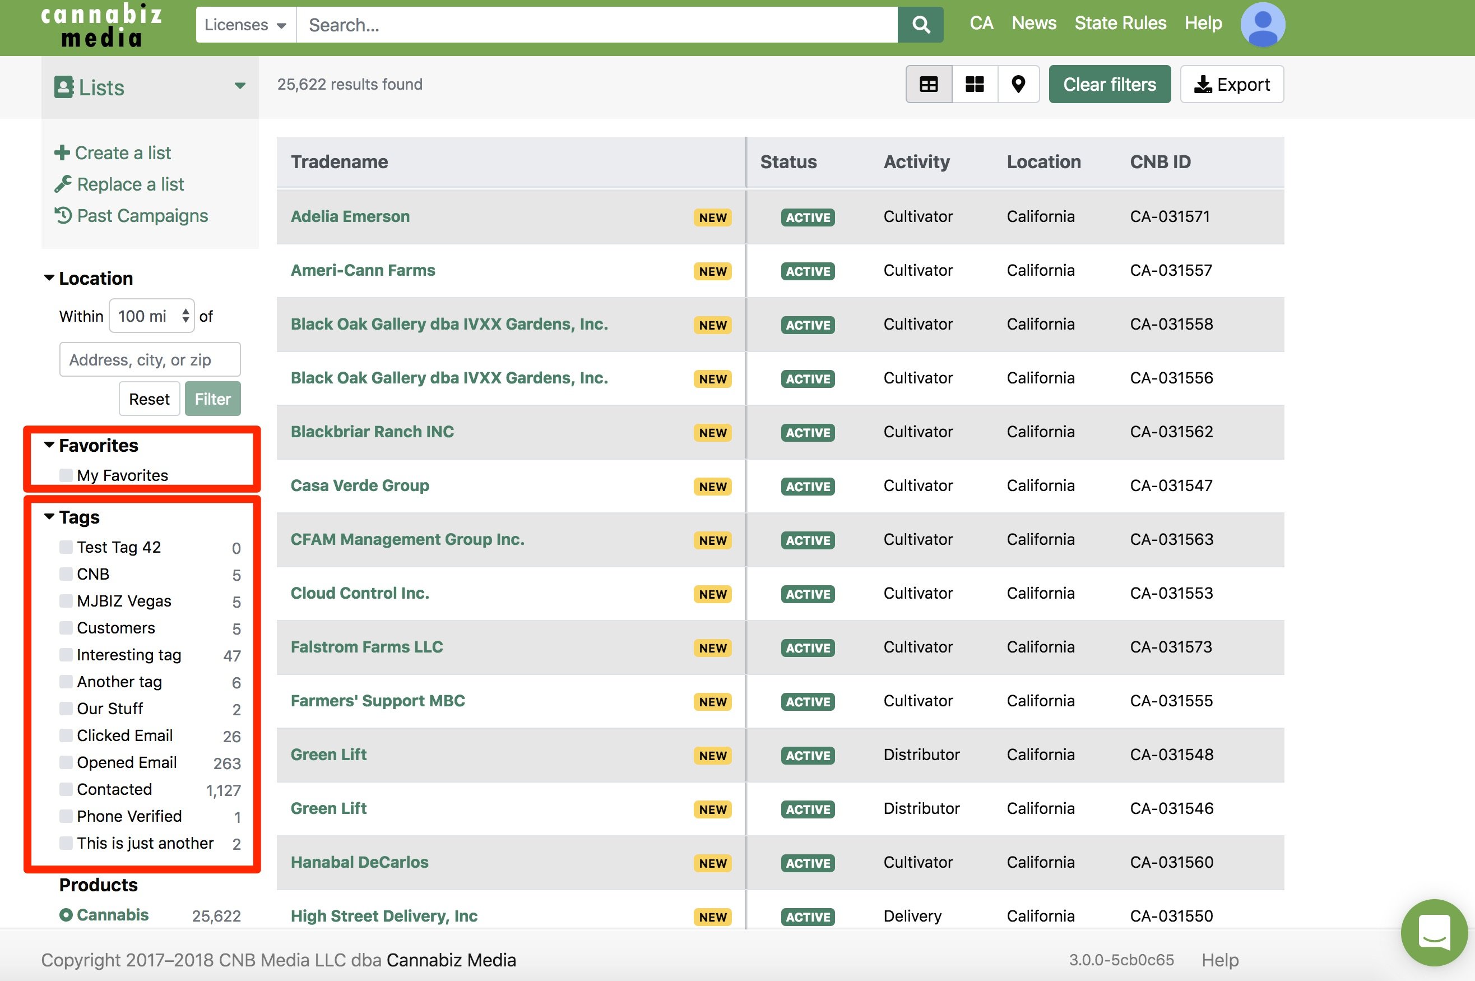Tick the My Favorites checkbox

coord(66,475)
